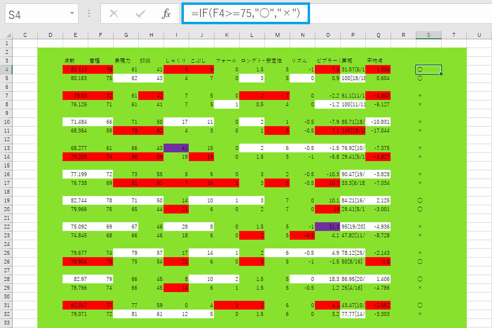Click cell with value 2.125
The image size is (492, 328).
click(x=378, y=200)
